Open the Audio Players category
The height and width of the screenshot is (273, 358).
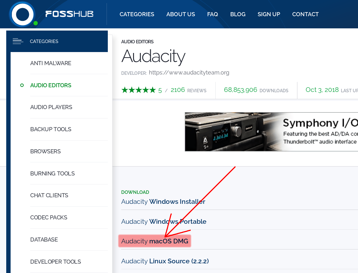(51, 107)
